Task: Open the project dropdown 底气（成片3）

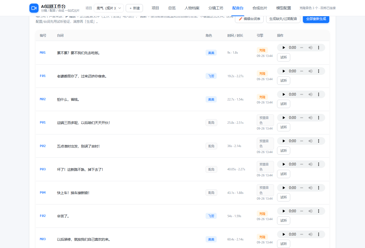Action: click(109, 8)
